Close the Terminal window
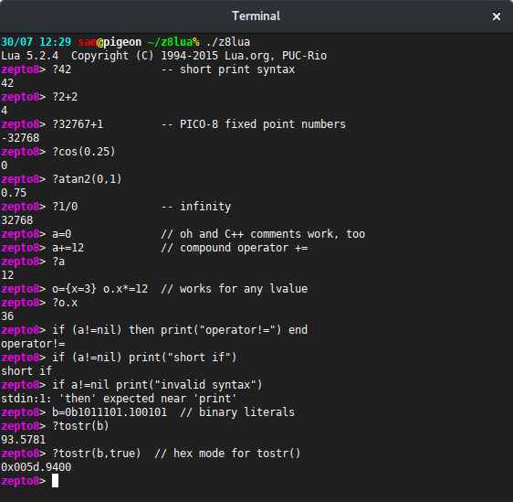This screenshot has height=502, width=513. (x=497, y=16)
